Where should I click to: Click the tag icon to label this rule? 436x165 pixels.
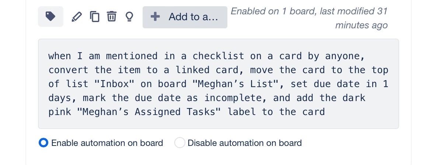[50, 17]
